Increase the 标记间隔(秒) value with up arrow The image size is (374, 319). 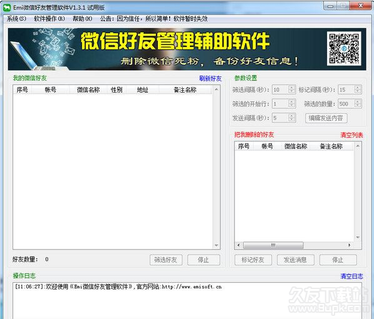click(357, 88)
